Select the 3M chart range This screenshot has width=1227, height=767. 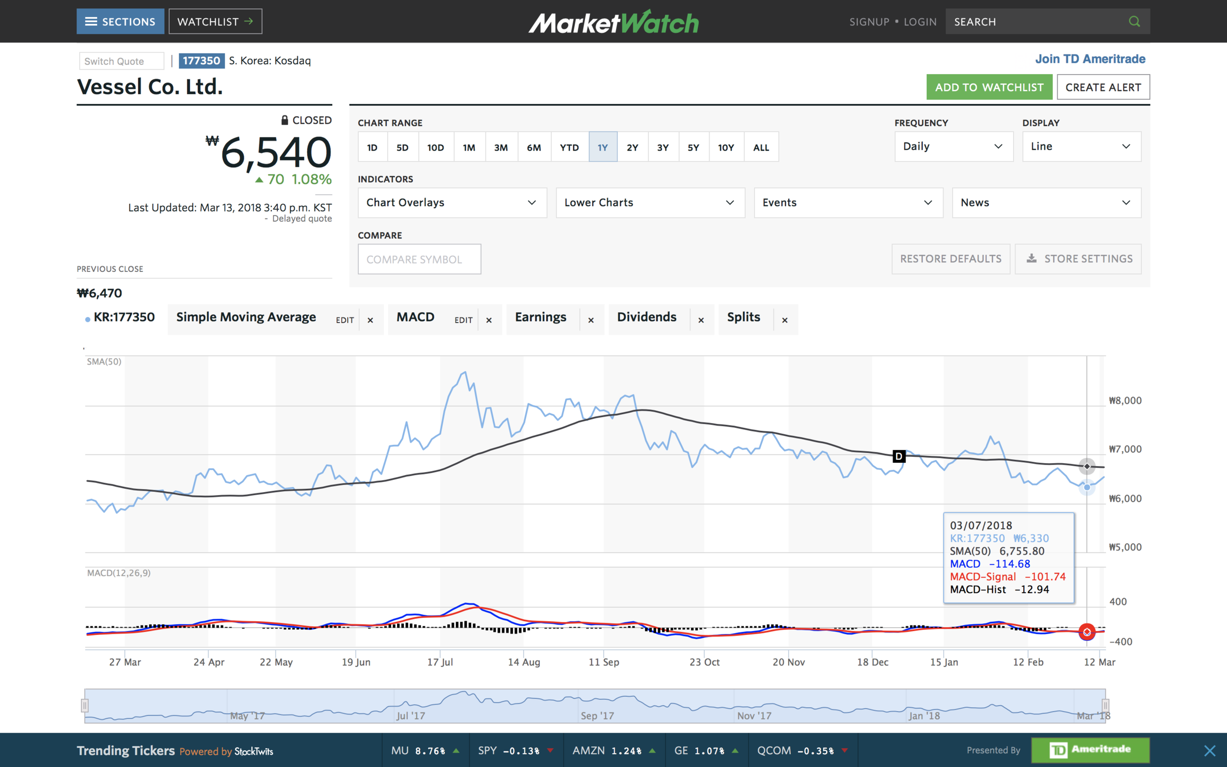pyautogui.click(x=501, y=147)
